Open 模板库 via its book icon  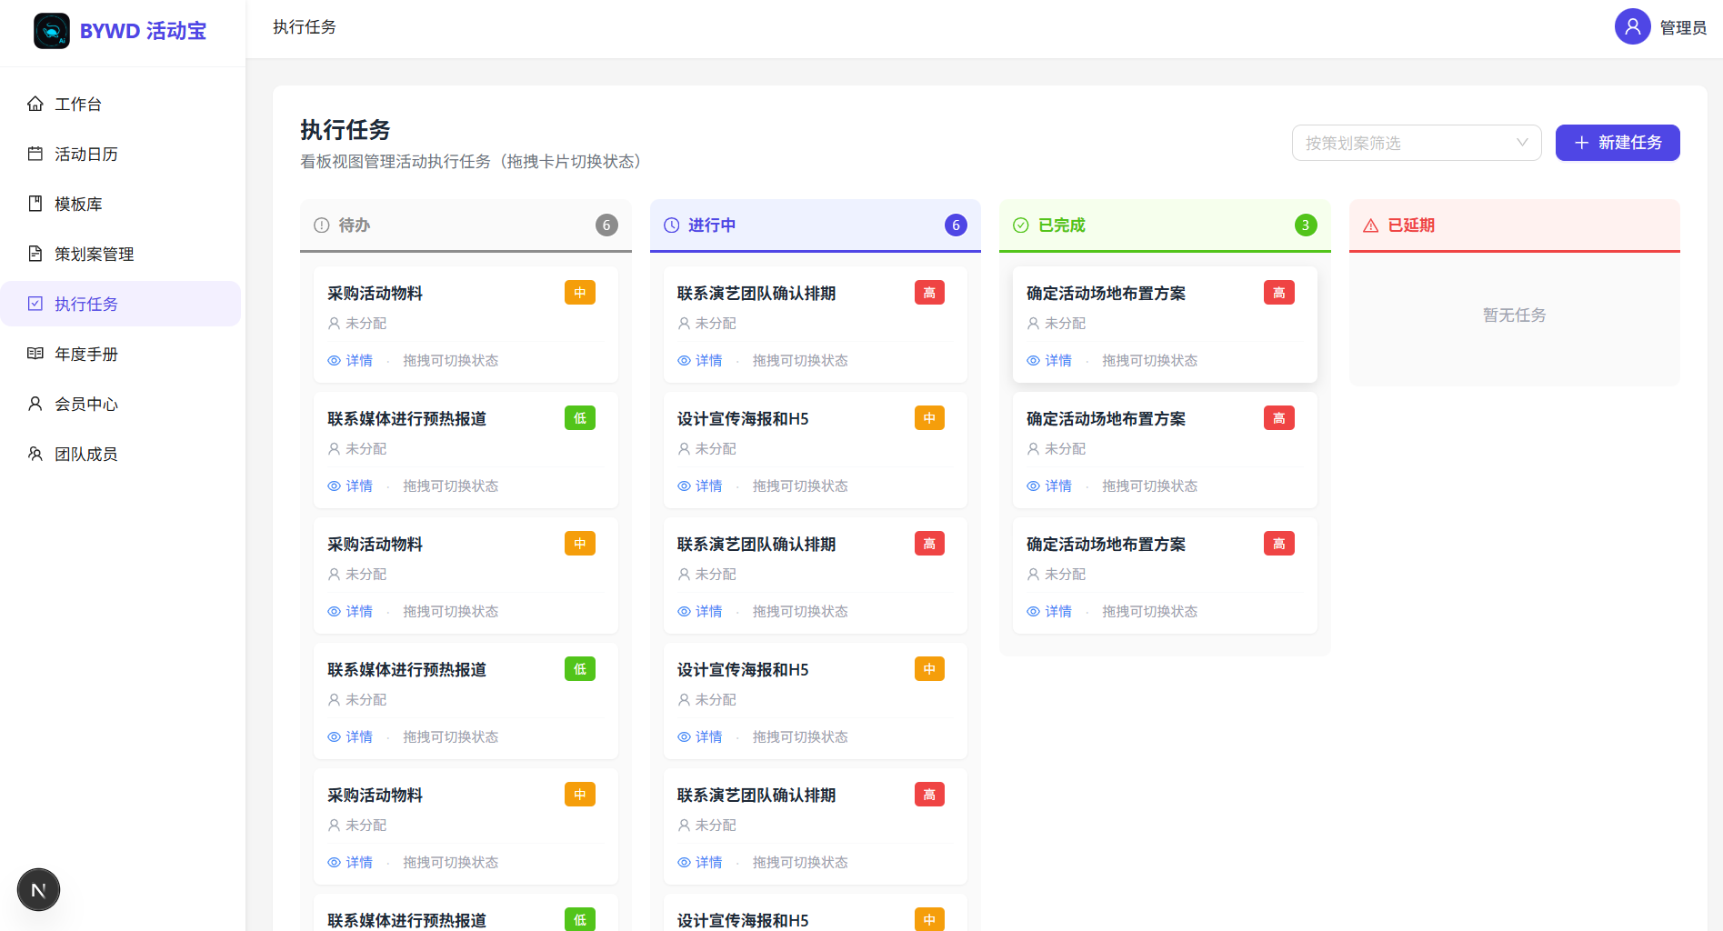(35, 204)
